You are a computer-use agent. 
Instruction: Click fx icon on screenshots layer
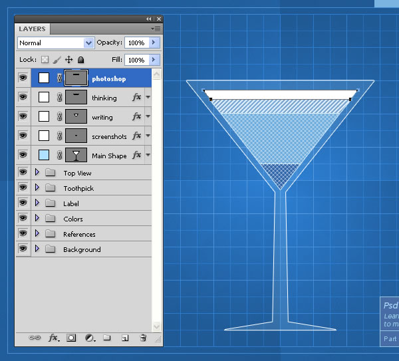tap(136, 136)
